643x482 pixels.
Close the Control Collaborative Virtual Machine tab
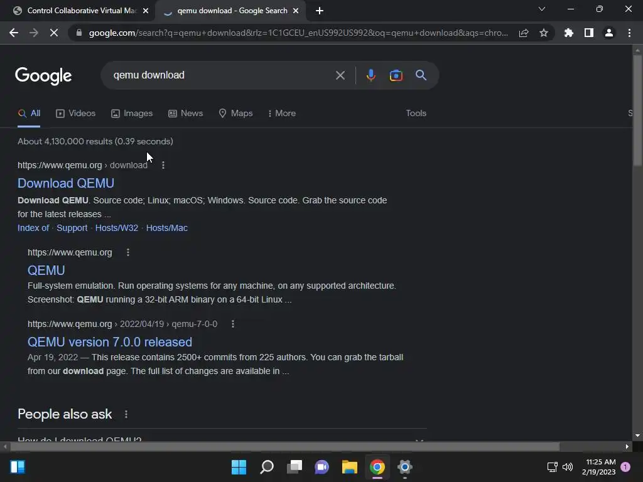146,11
